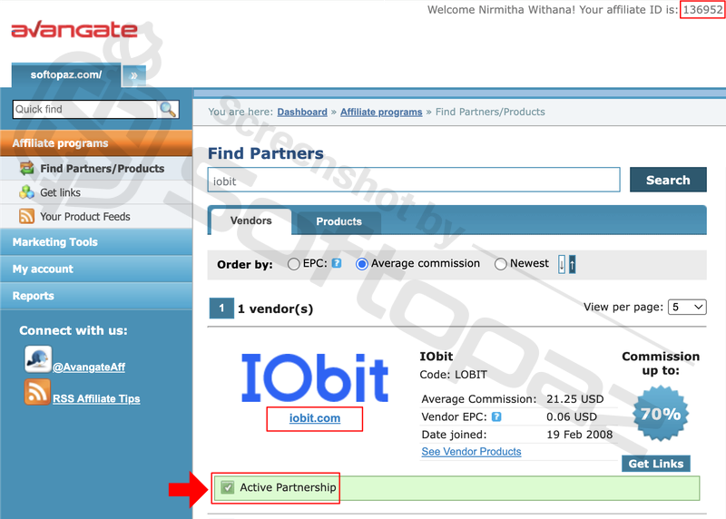Click the AvangateAff Twitter bird icon
This screenshot has height=519, width=726.
(38, 359)
